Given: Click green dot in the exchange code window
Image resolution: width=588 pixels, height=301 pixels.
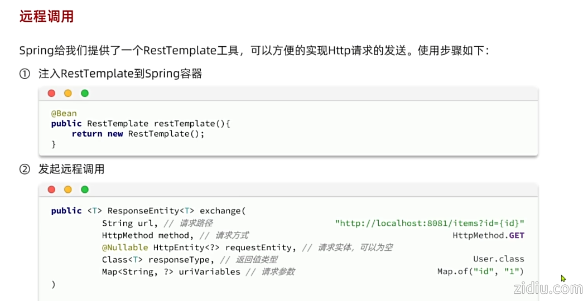Looking at the screenshot, I should [85, 190].
